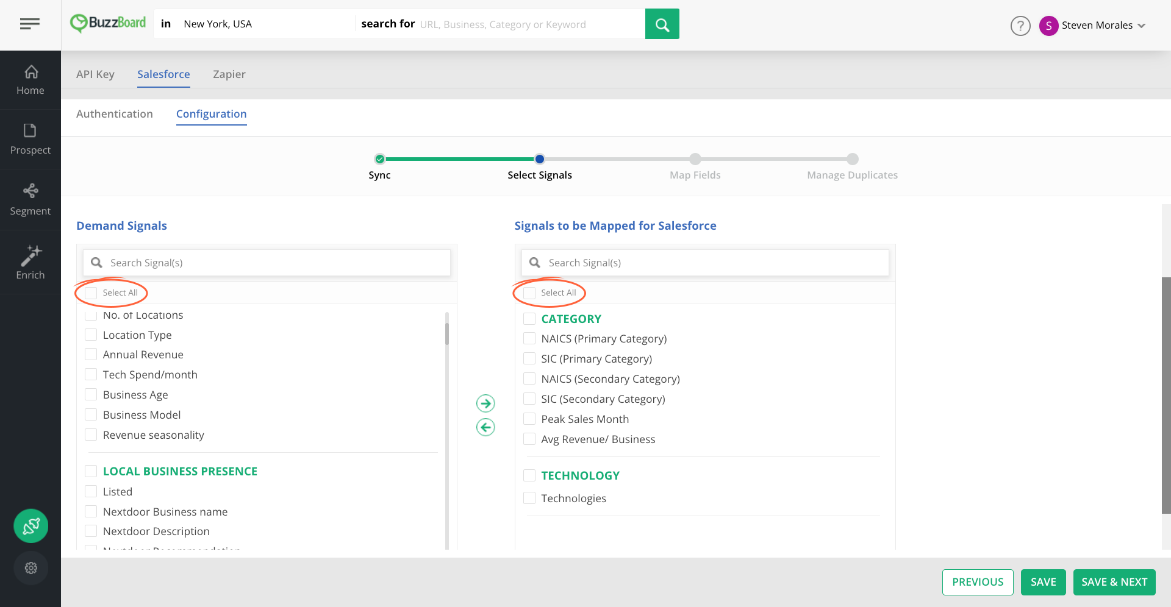Move selected signals left with arrow
The width and height of the screenshot is (1171, 607).
[485, 427]
